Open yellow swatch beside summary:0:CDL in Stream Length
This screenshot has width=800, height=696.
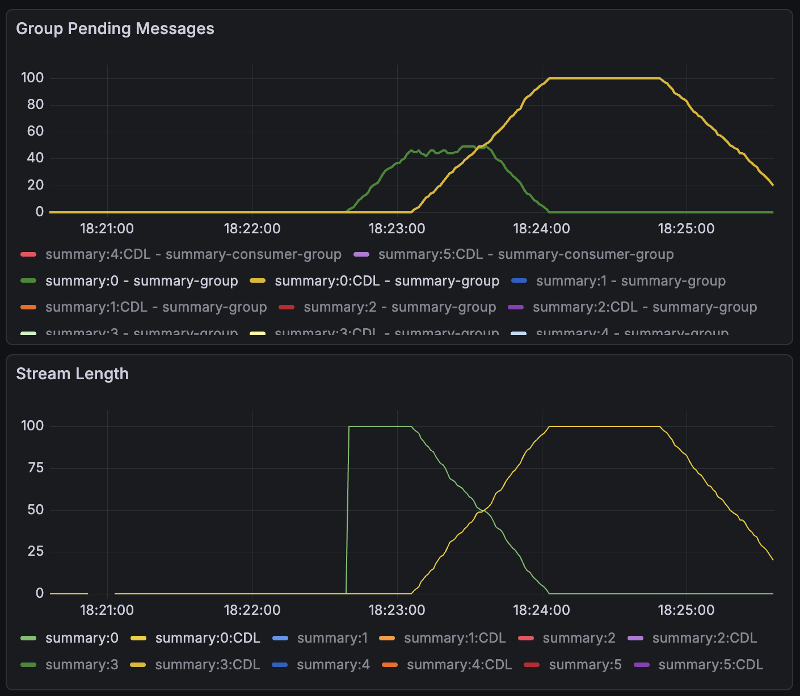[x=138, y=638]
